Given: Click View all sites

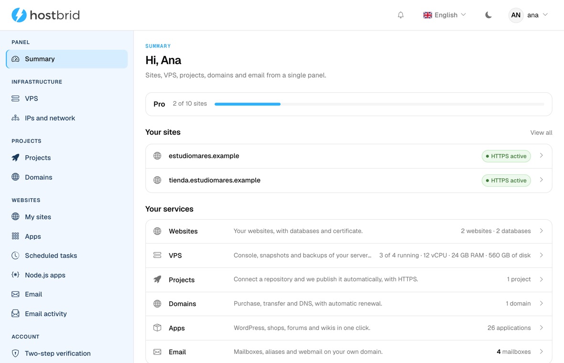Looking at the screenshot, I should (541, 133).
